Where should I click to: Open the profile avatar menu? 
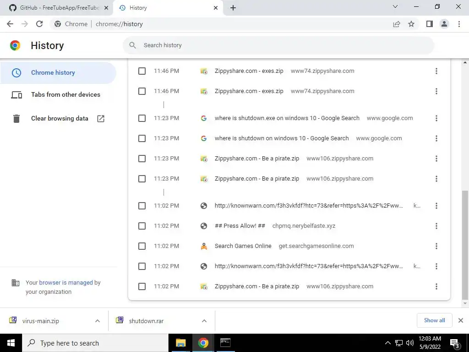444,24
